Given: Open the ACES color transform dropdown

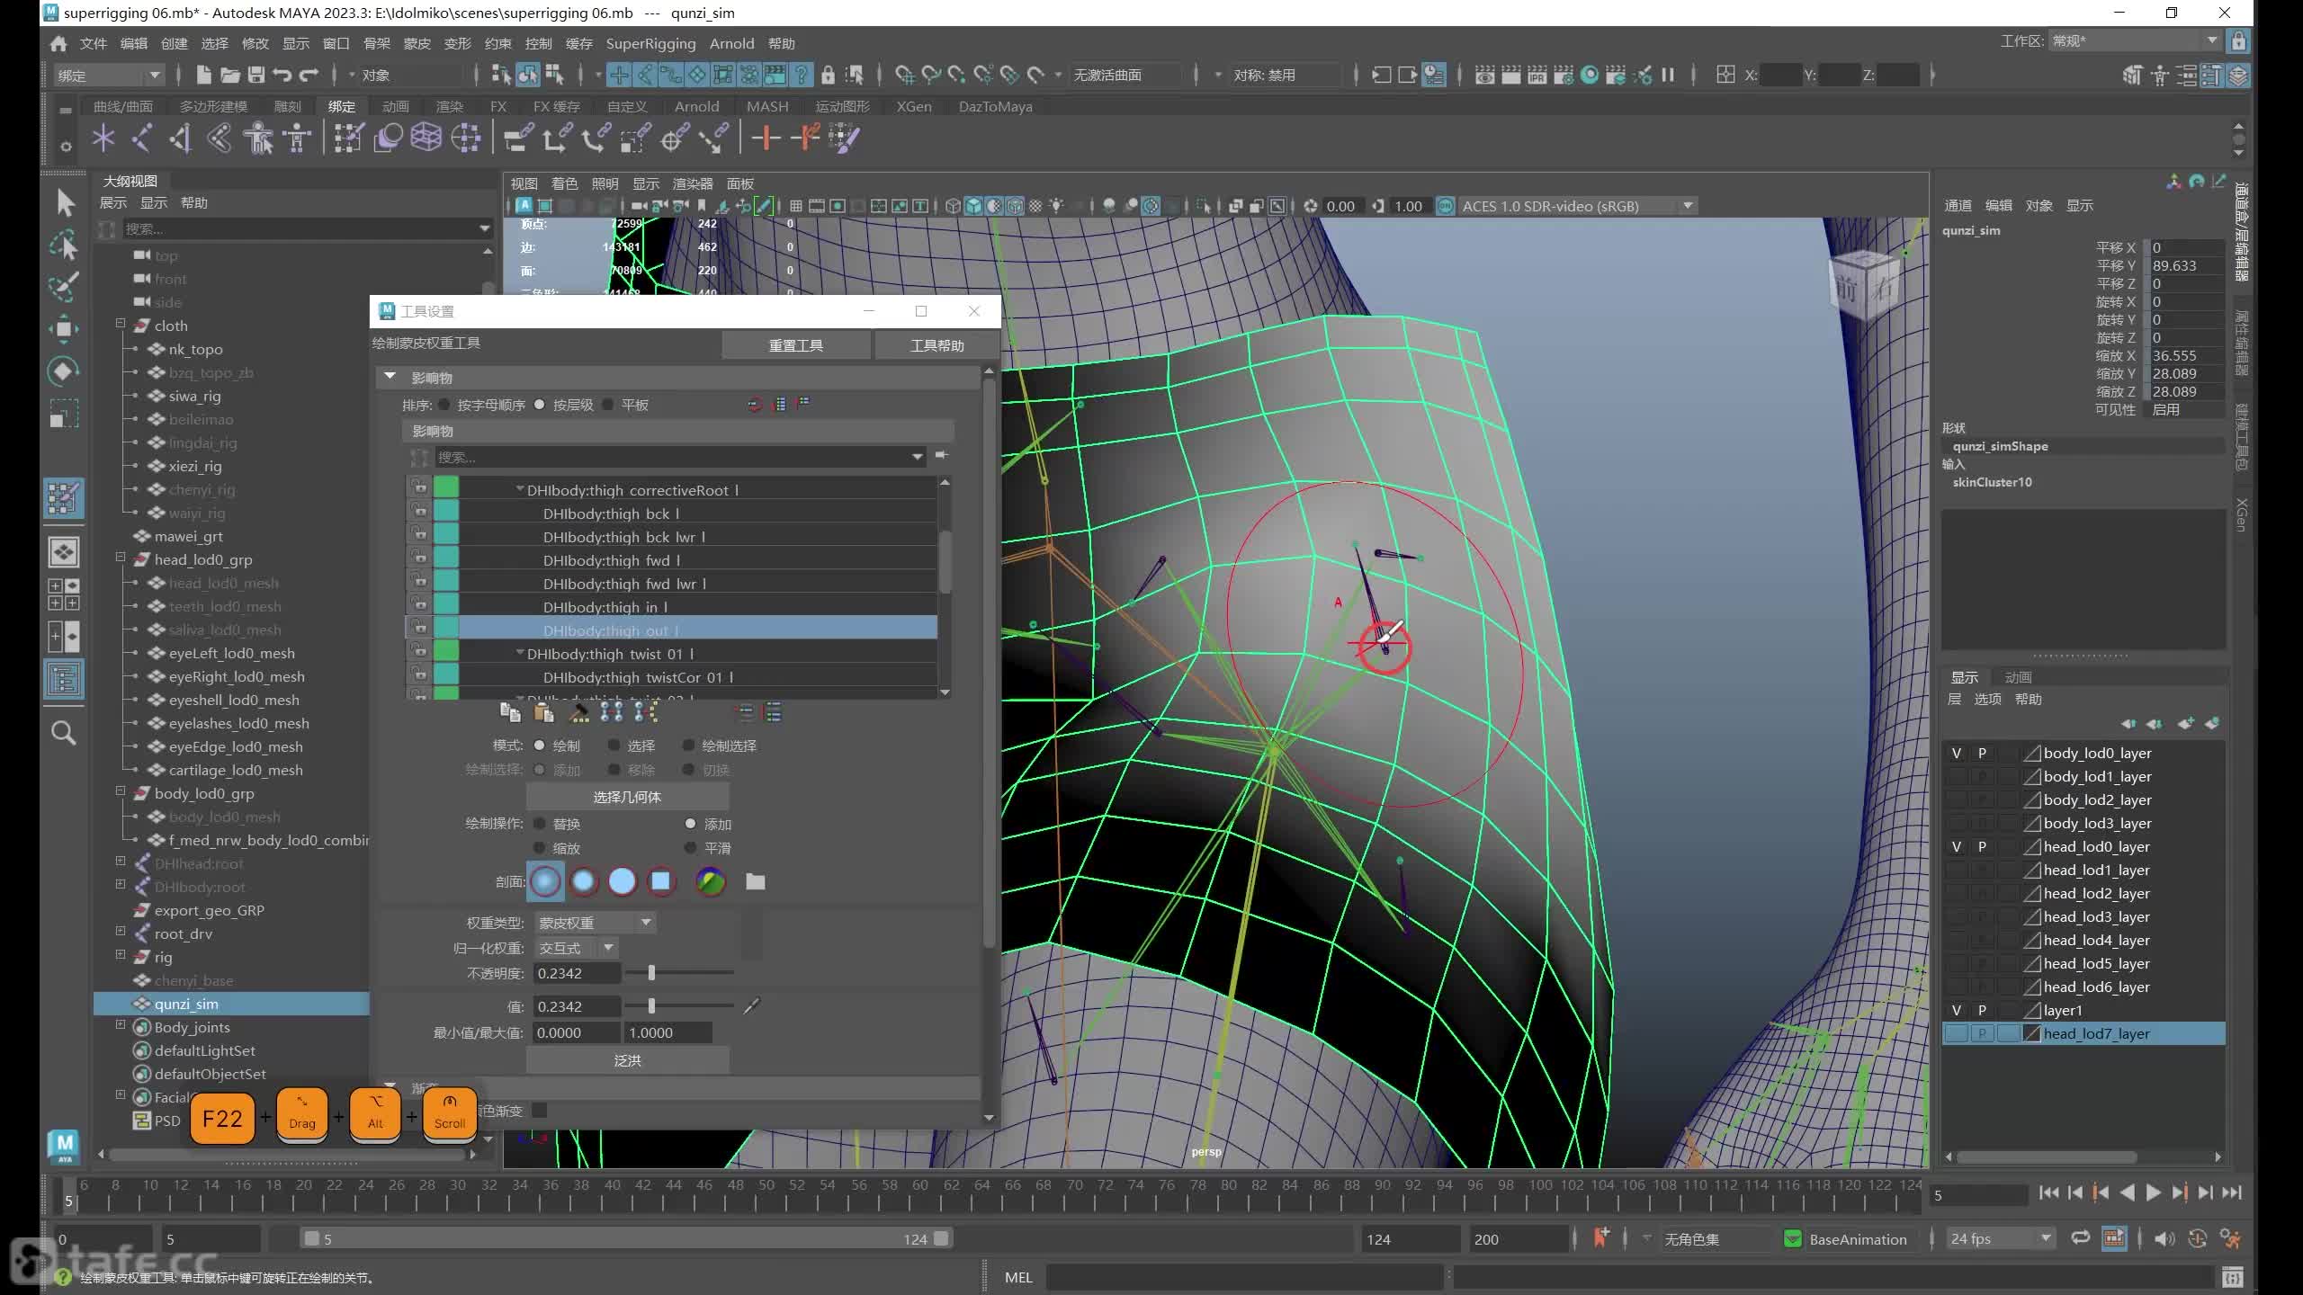Looking at the screenshot, I should click(1577, 206).
